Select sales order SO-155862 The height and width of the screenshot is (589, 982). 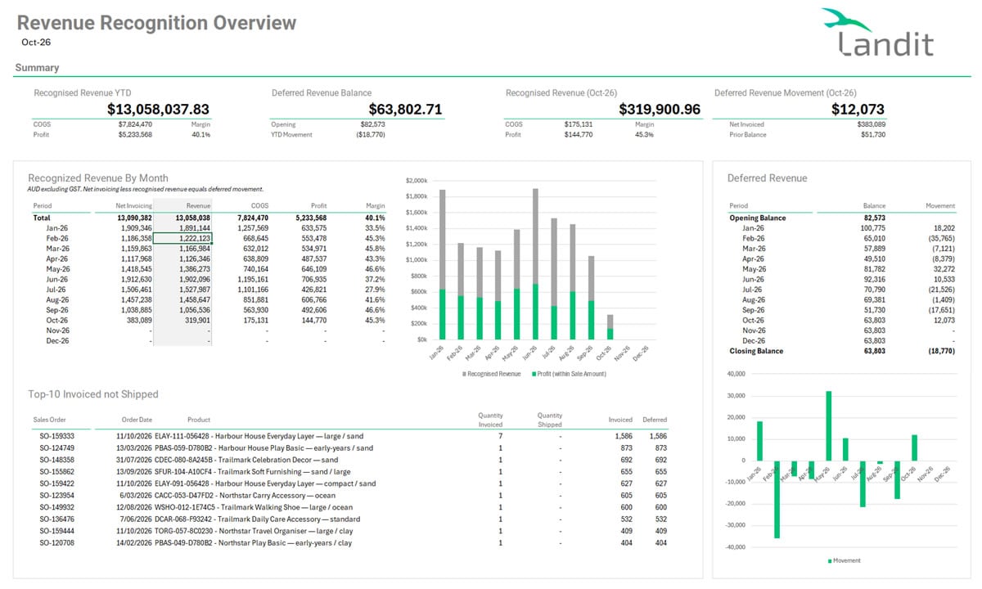[x=57, y=471]
